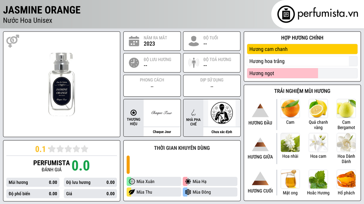Select the Cam orange note image
This screenshot has height=204, width=364.
coord(290,108)
